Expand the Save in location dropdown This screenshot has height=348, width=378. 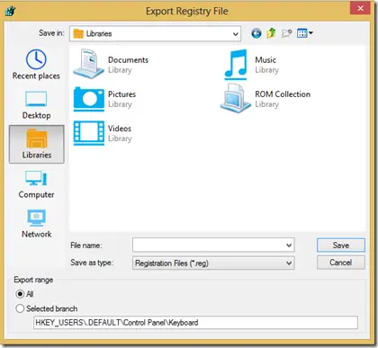[155, 33]
